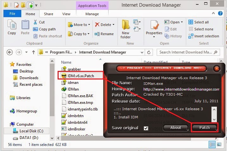The image size is (227, 151).
Task: Click the search magnifier icon
Action: [x=216, y=52]
